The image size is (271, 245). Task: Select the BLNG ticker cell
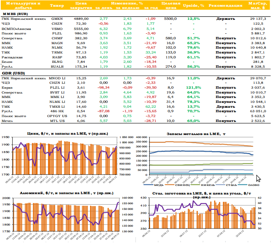click(x=57, y=62)
